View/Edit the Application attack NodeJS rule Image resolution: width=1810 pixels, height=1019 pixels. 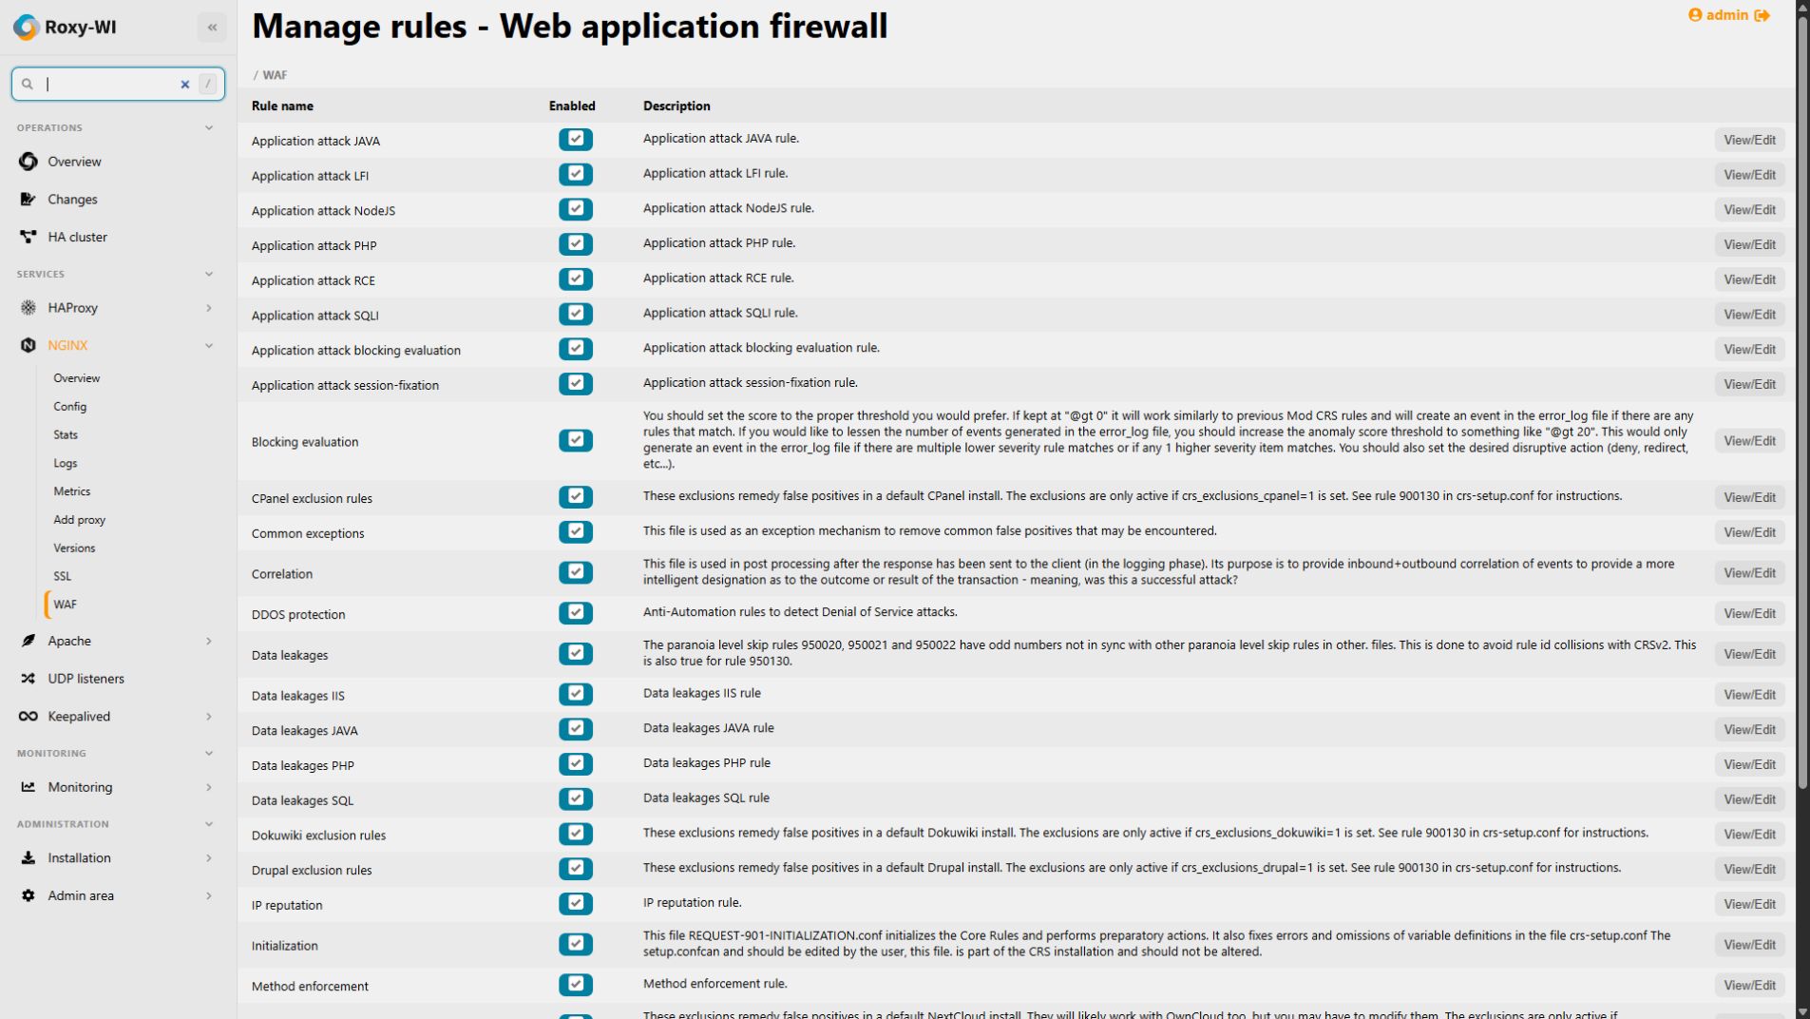pyautogui.click(x=1749, y=210)
